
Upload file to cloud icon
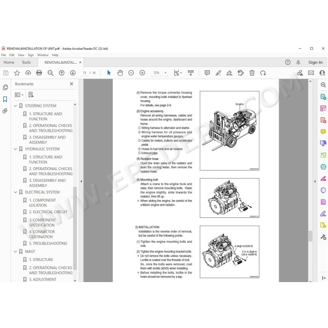click(x=28, y=73)
